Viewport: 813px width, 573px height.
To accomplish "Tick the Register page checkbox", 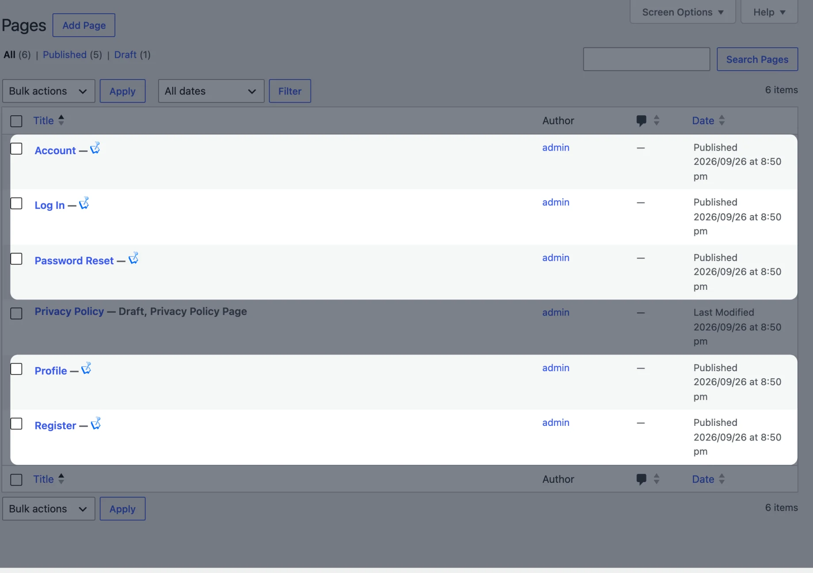I will 16,423.
